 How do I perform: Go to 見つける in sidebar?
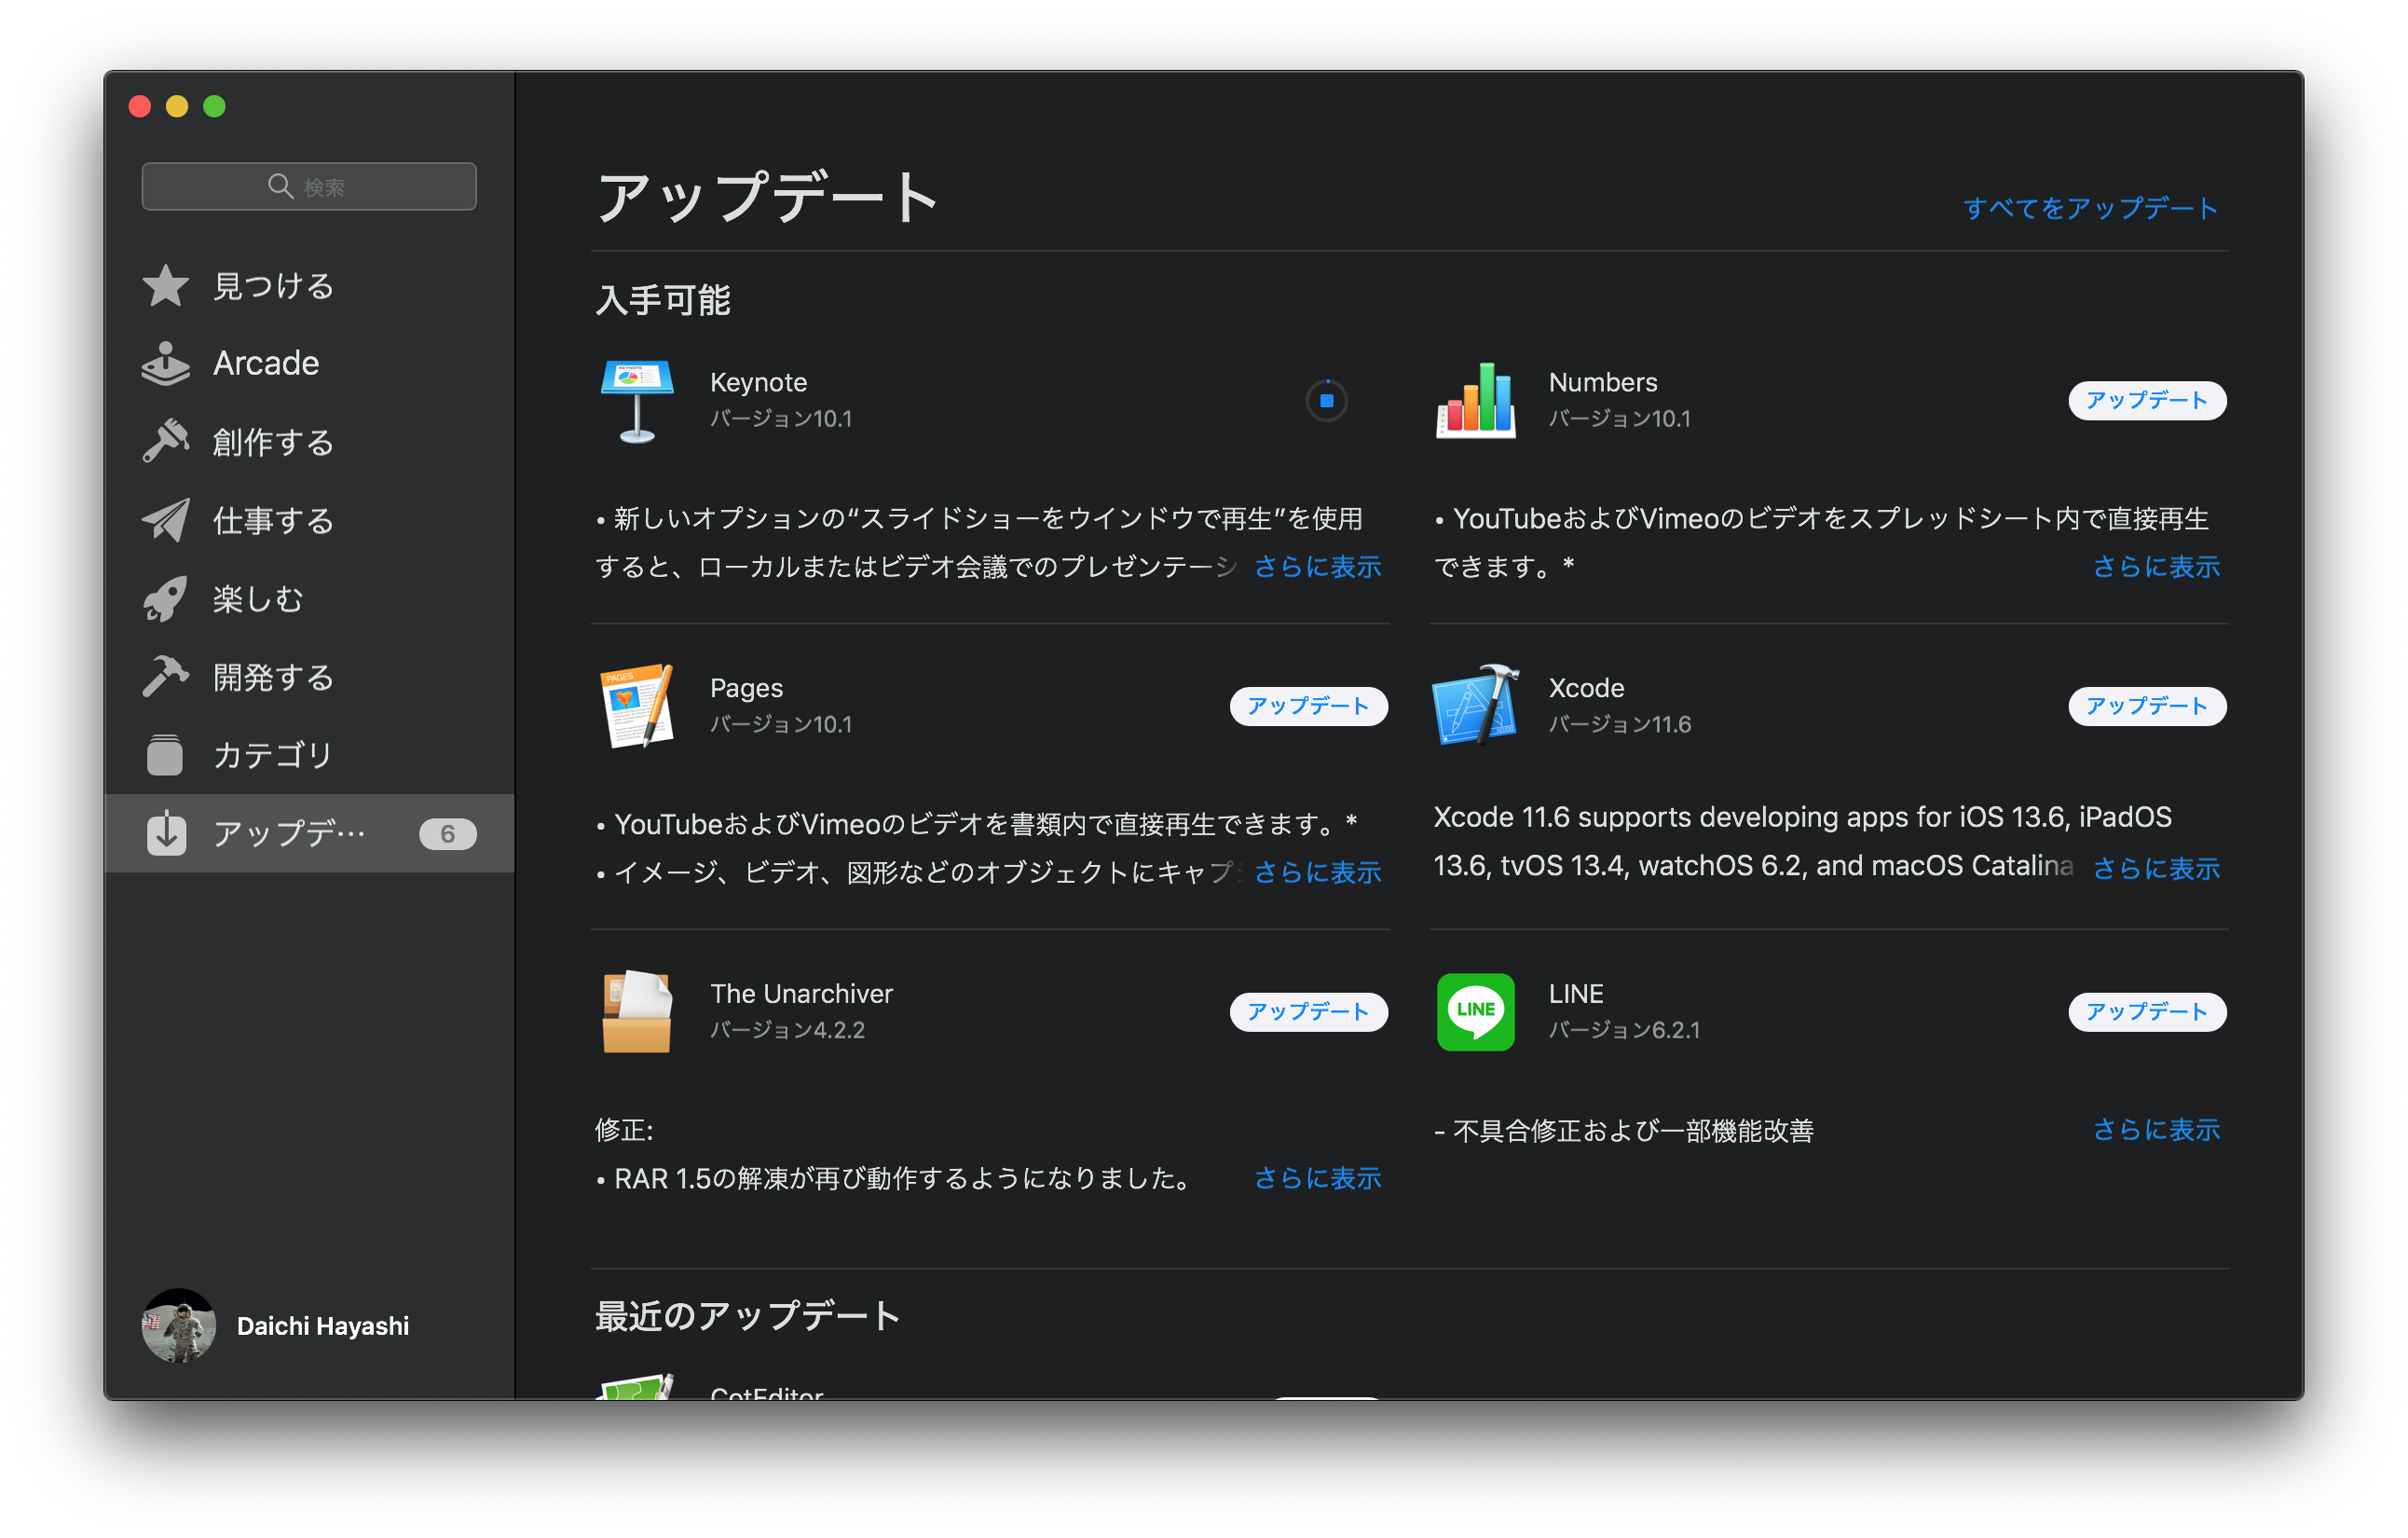click(x=309, y=286)
